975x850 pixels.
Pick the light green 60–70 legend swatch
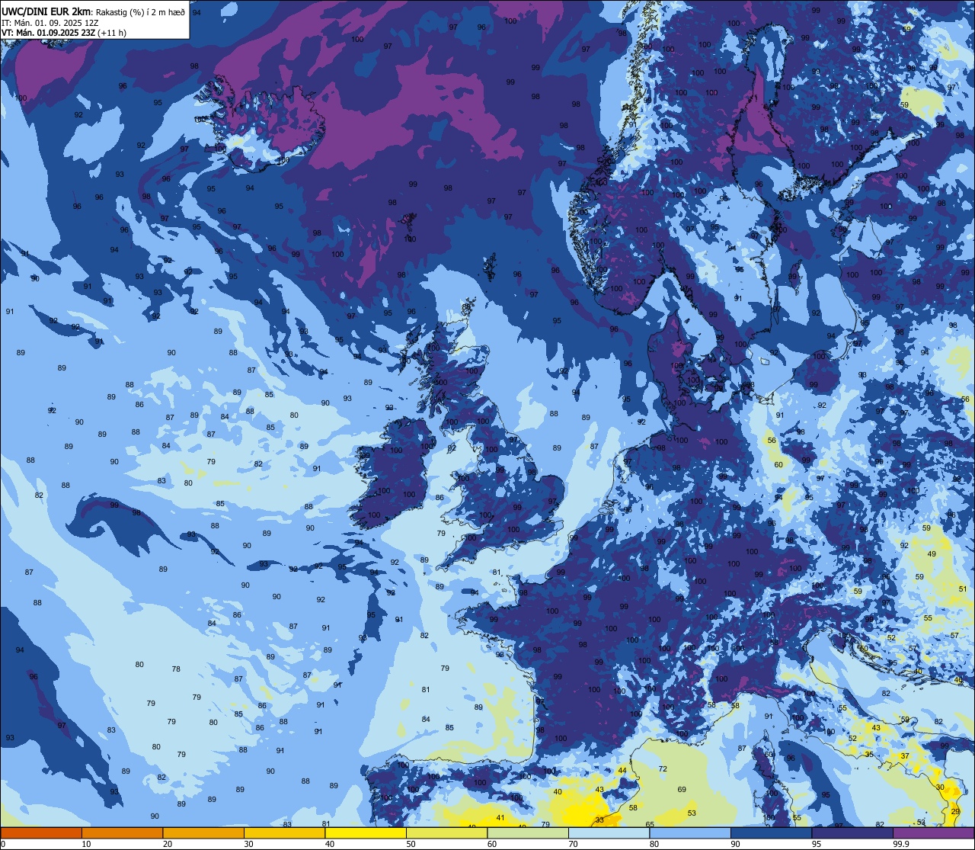528,833
